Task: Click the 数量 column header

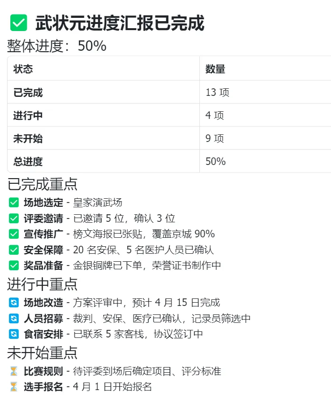Action: click(x=215, y=69)
